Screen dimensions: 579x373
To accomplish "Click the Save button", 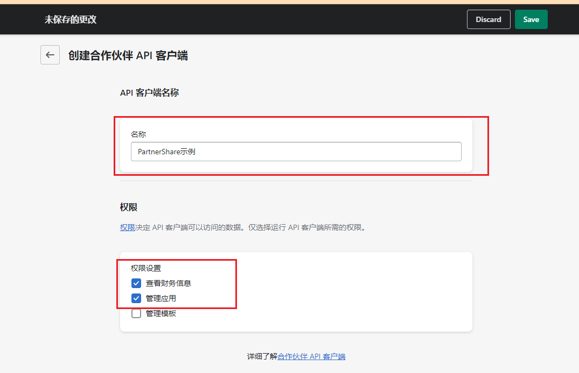I will [531, 19].
